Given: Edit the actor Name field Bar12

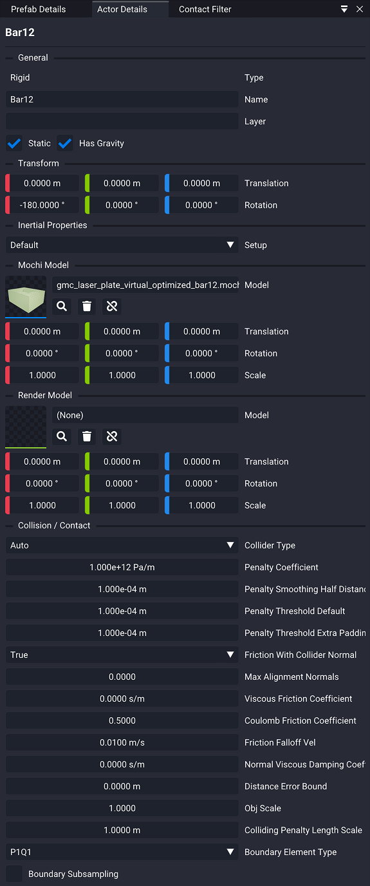Looking at the screenshot, I should click(x=122, y=99).
